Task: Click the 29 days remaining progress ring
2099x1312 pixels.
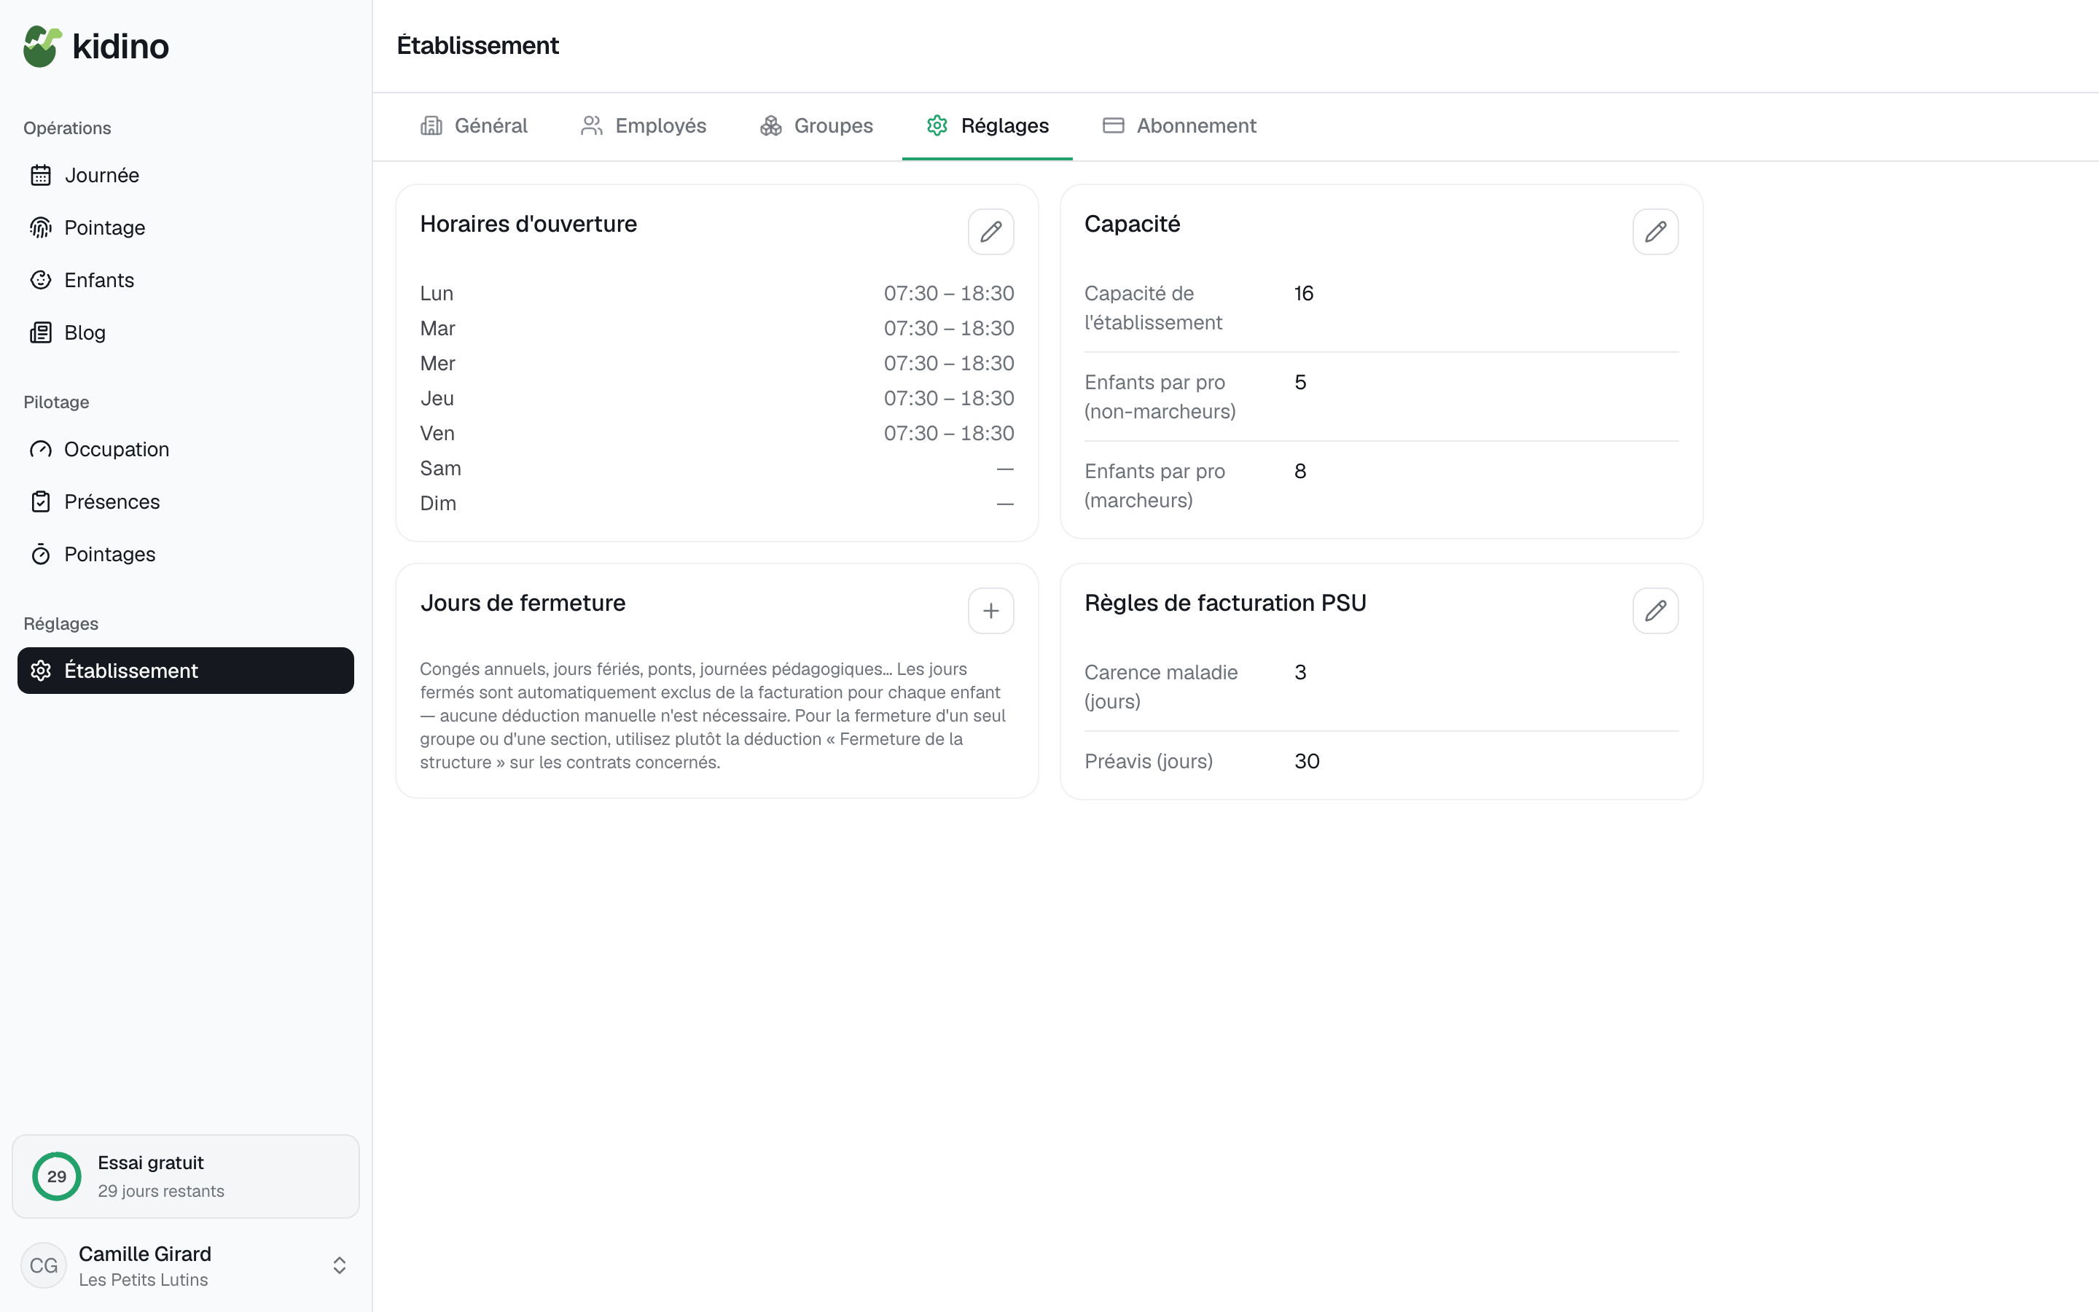Action: [56, 1176]
